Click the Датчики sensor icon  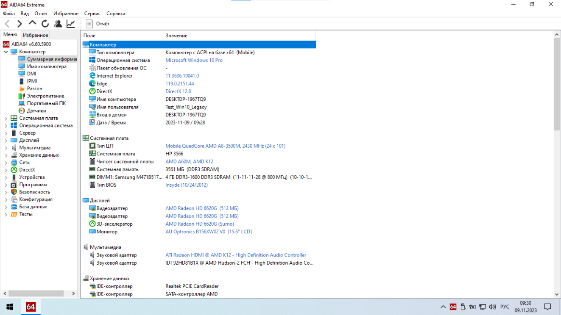(x=22, y=111)
